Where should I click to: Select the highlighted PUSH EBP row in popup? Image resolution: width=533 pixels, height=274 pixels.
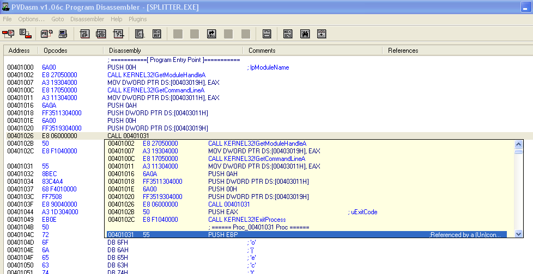tap(305, 234)
